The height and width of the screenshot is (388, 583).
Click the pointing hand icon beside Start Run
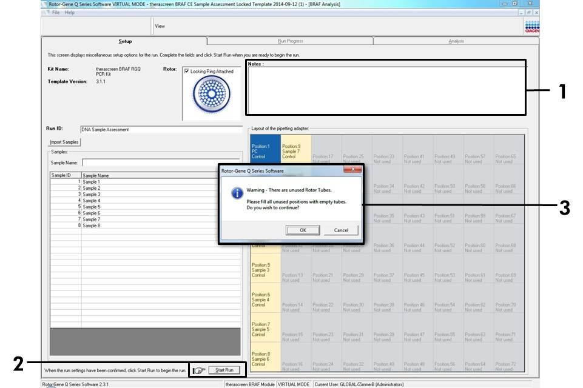[200, 370]
